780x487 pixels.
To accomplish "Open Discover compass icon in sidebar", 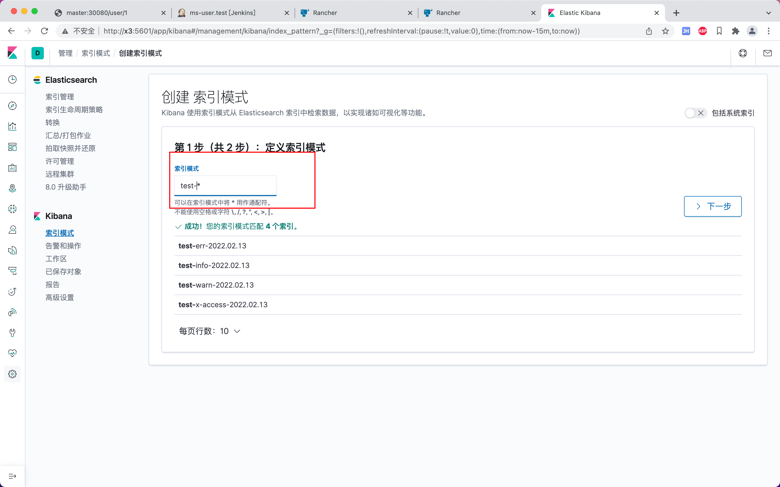I will coord(12,106).
